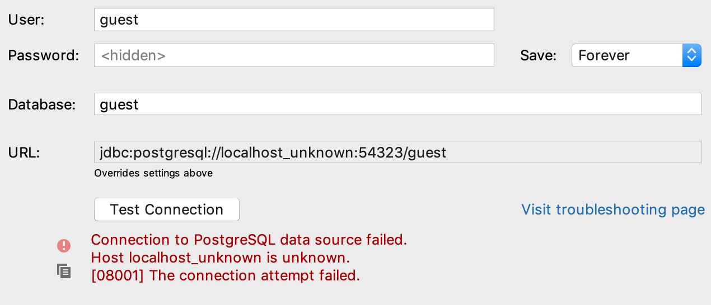Viewport: 711px width, 305px height.
Task: Click the Save: label
Action: (x=539, y=55)
